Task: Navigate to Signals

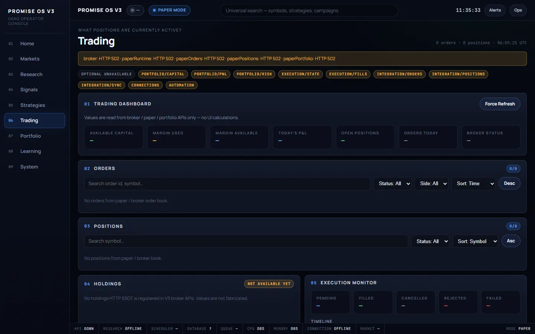Action: pos(35,90)
